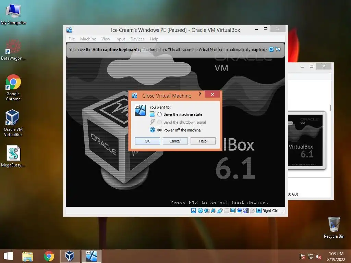The width and height of the screenshot is (351, 263).
Task: Dismiss the Auto capture keyboard notification
Action: click(271, 49)
